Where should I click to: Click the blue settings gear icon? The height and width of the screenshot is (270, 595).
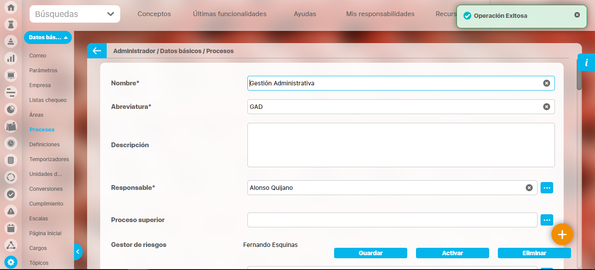11,262
